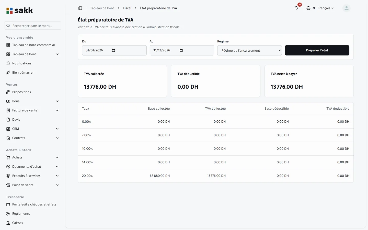
Task: Expand the Facture de vente submenu
Action: [x=57, y=110]
